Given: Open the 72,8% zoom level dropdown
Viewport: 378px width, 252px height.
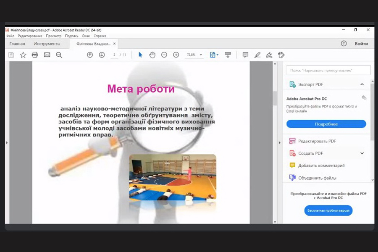Looking at the screenshot, I should coord(201,55).
